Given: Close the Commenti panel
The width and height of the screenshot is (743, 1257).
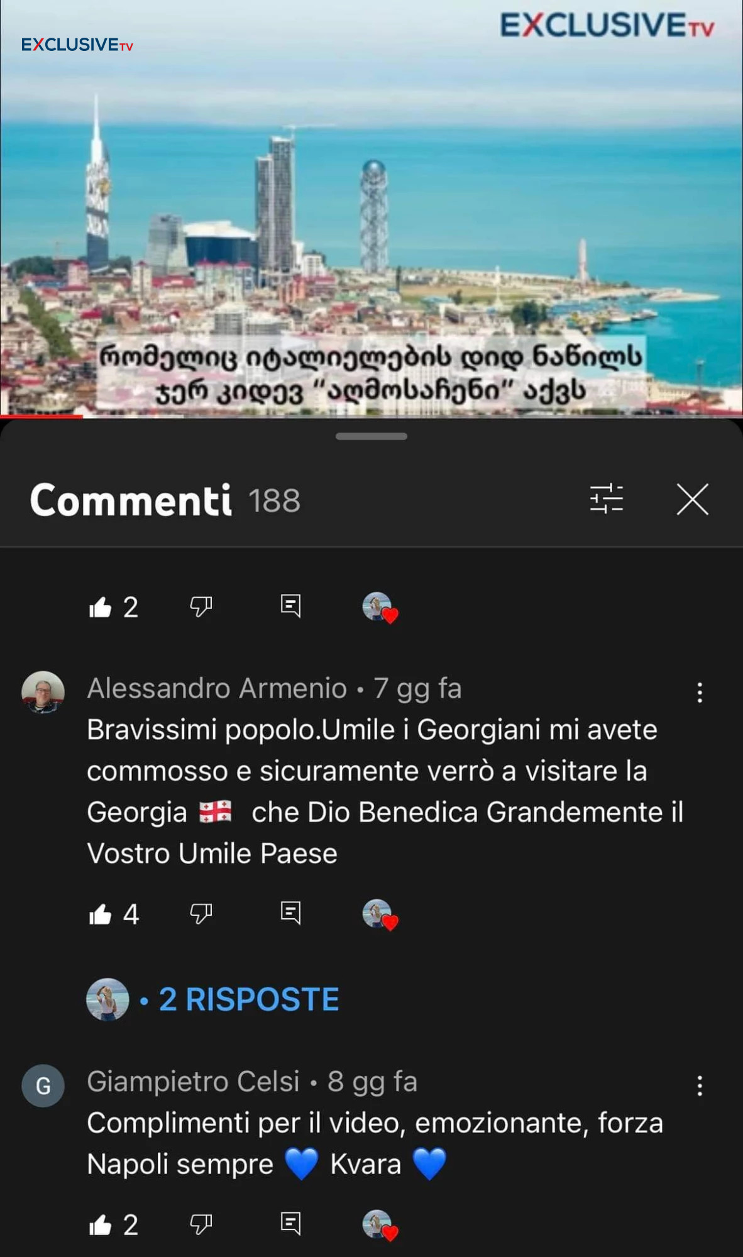Looking at the screenshot, I should coord(693,500).
